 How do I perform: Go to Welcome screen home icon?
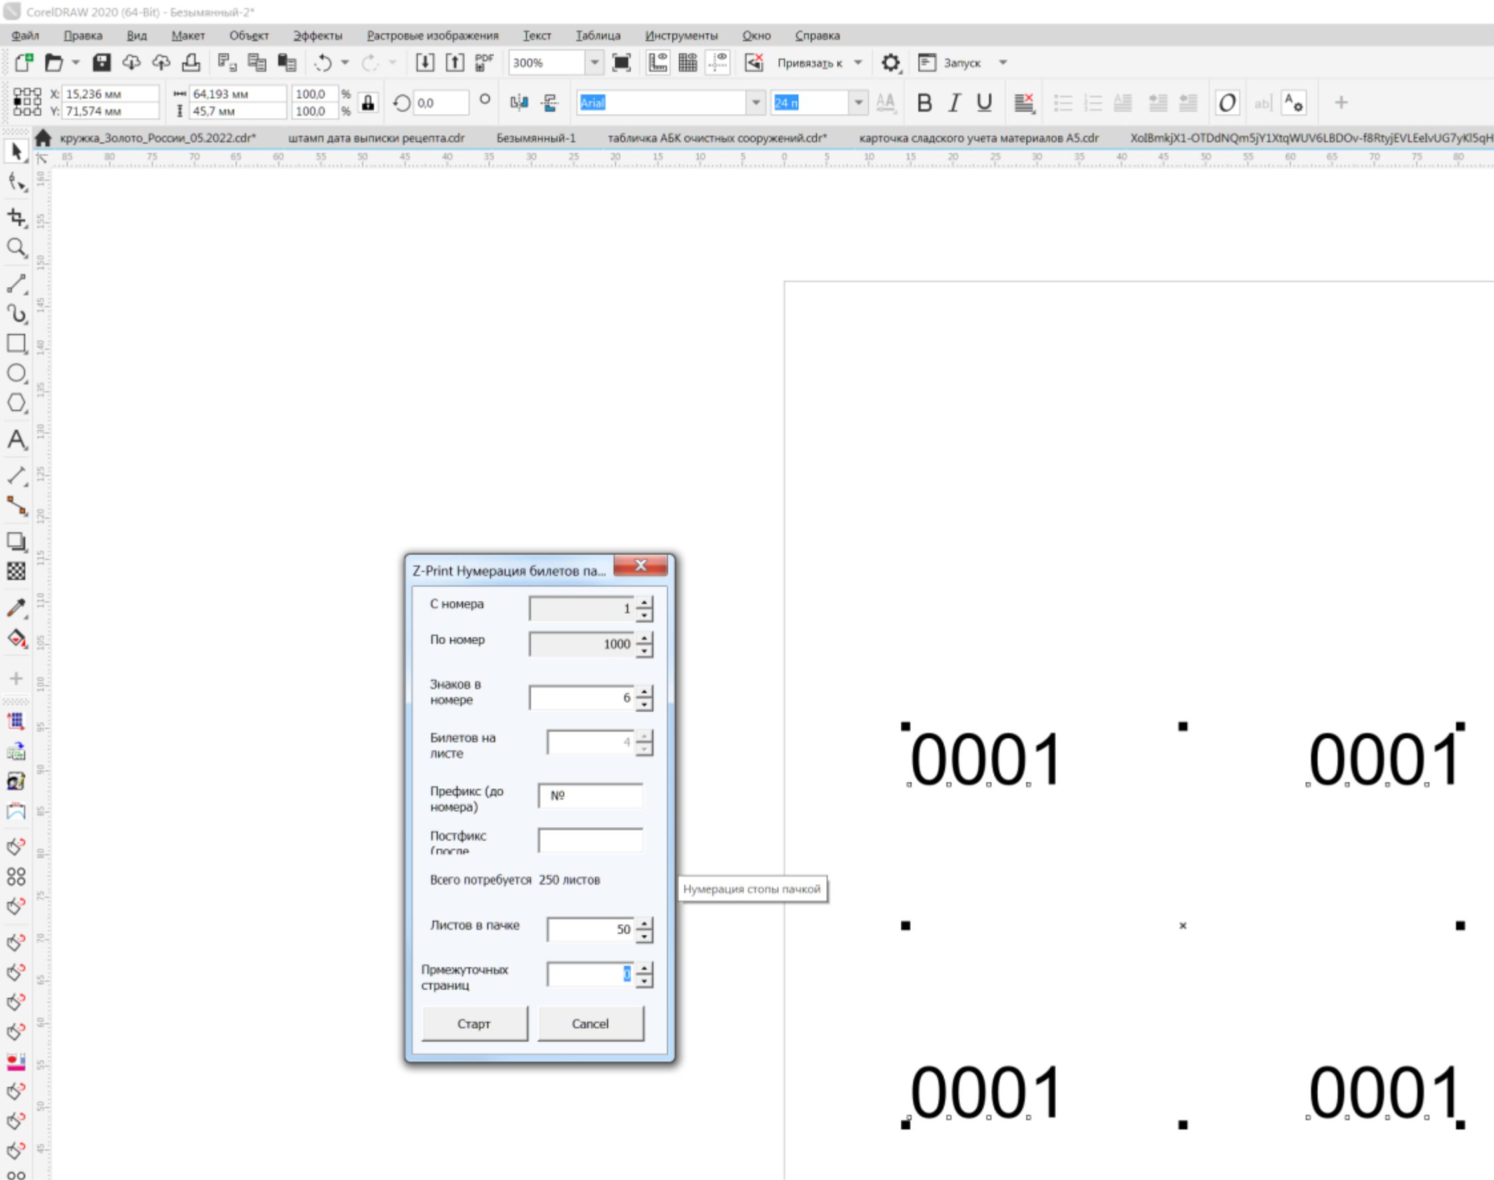43,138
